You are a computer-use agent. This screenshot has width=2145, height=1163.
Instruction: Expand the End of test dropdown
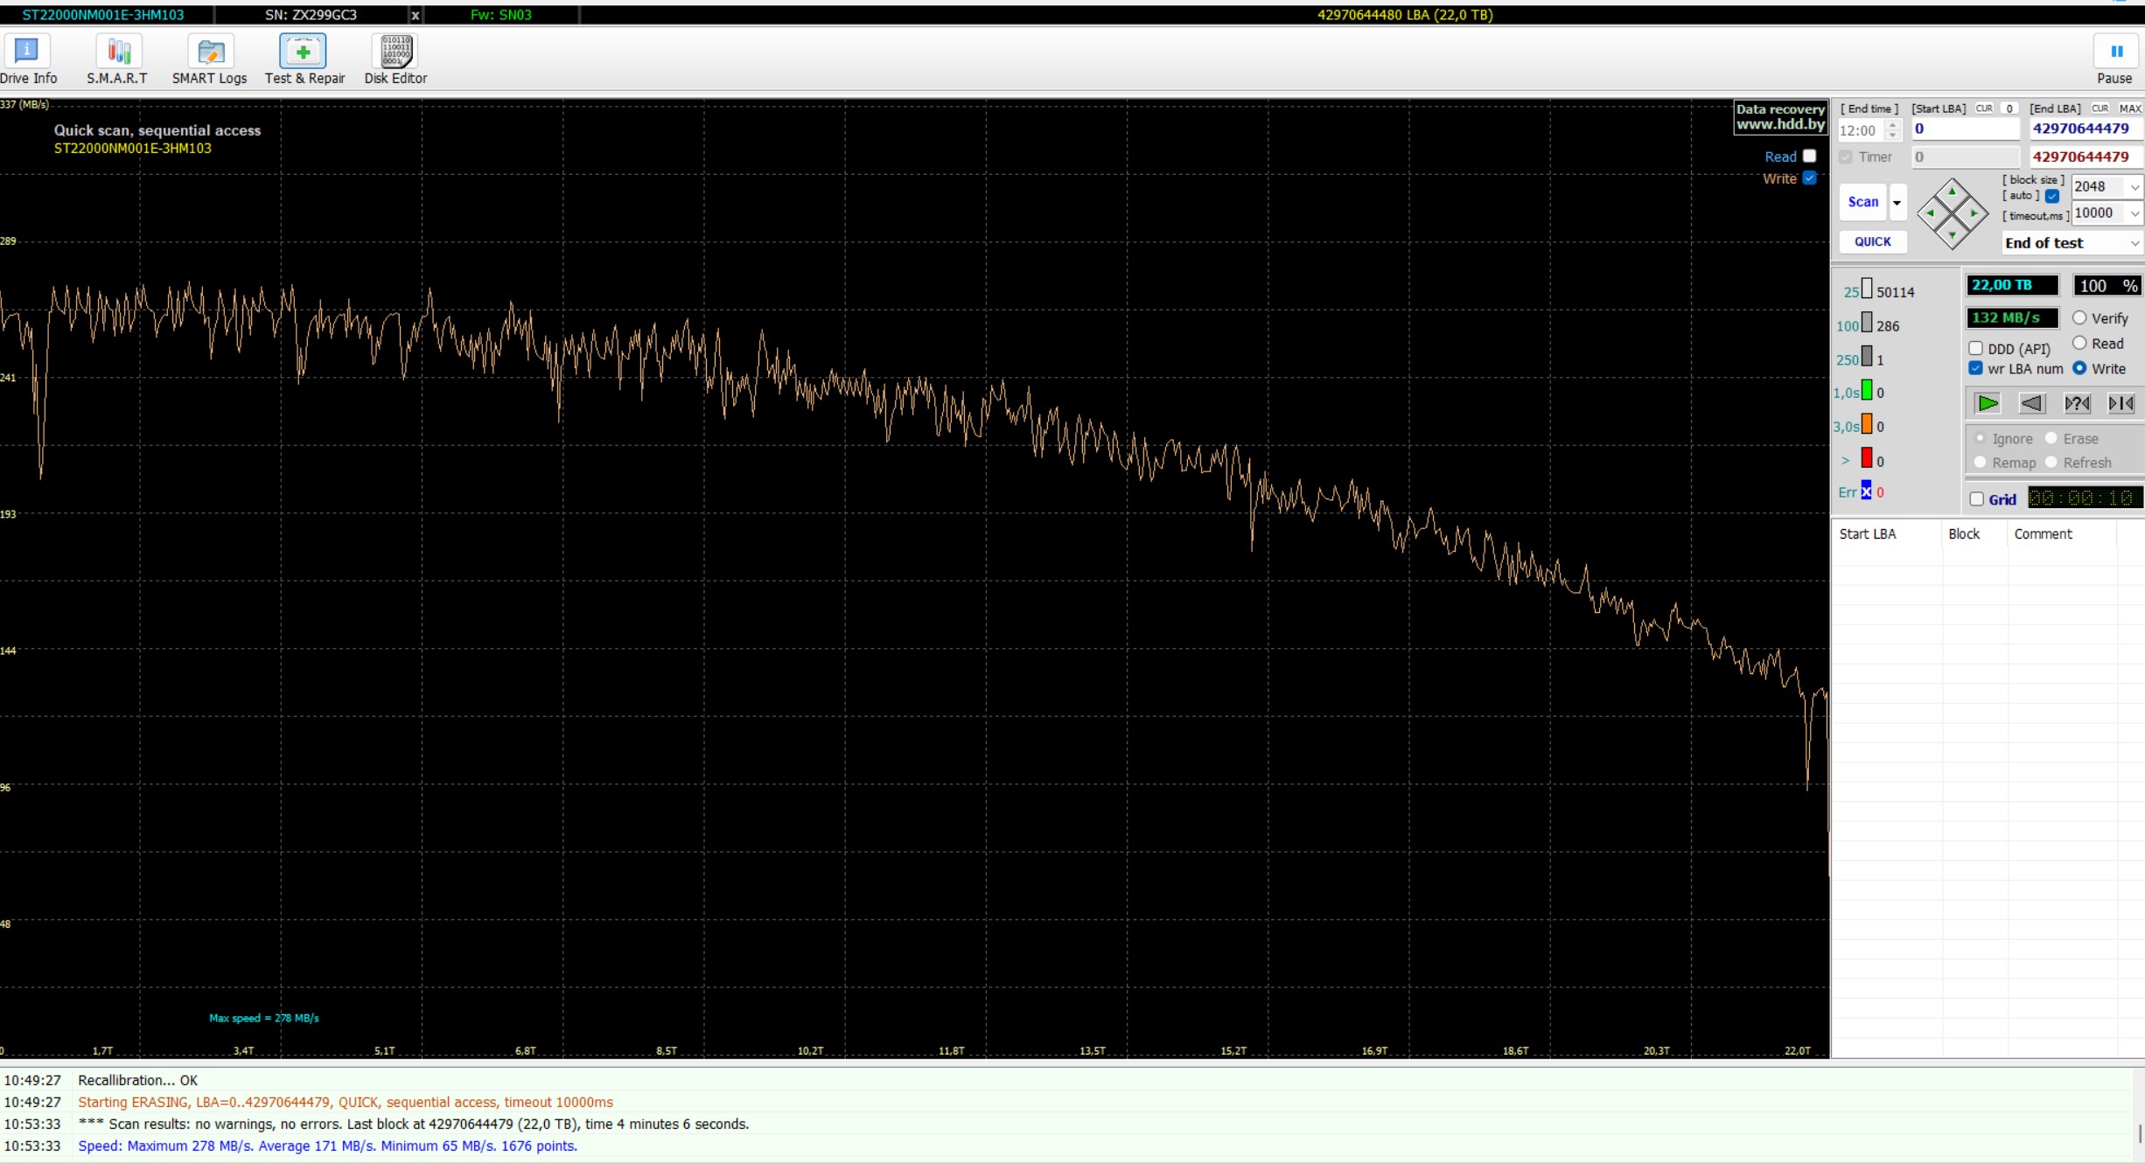click(2135, 243)
